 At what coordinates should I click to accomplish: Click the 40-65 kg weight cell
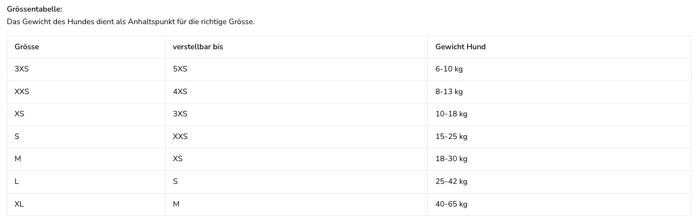(x=560, y=204)
